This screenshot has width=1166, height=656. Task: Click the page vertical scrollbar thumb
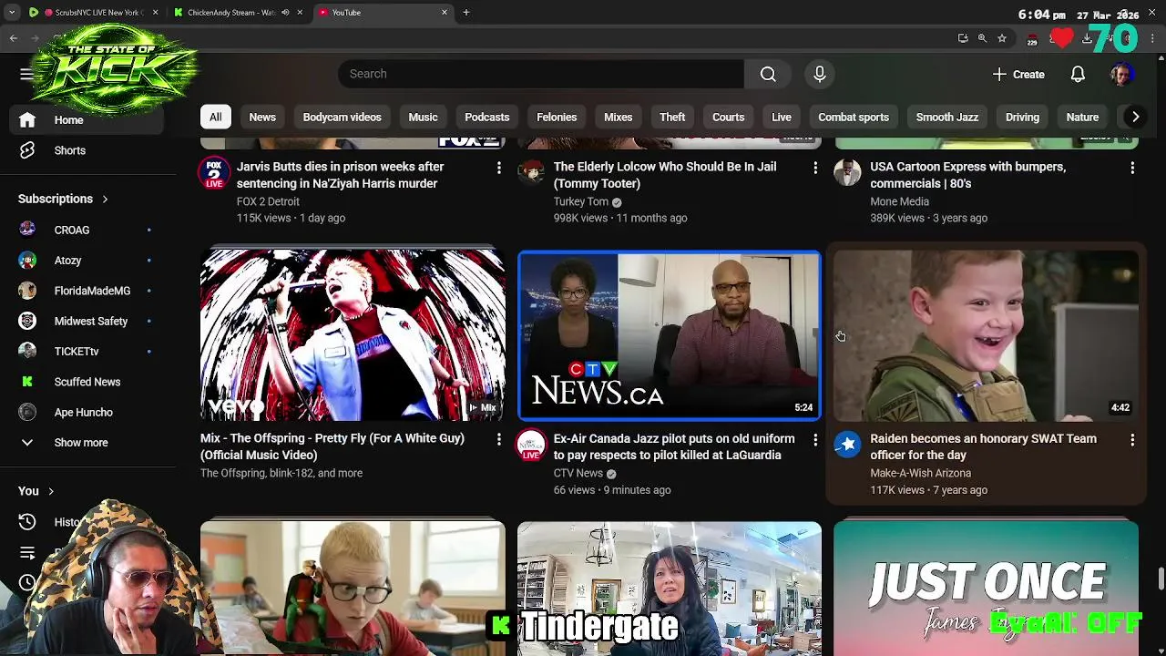pos(1161,579)
